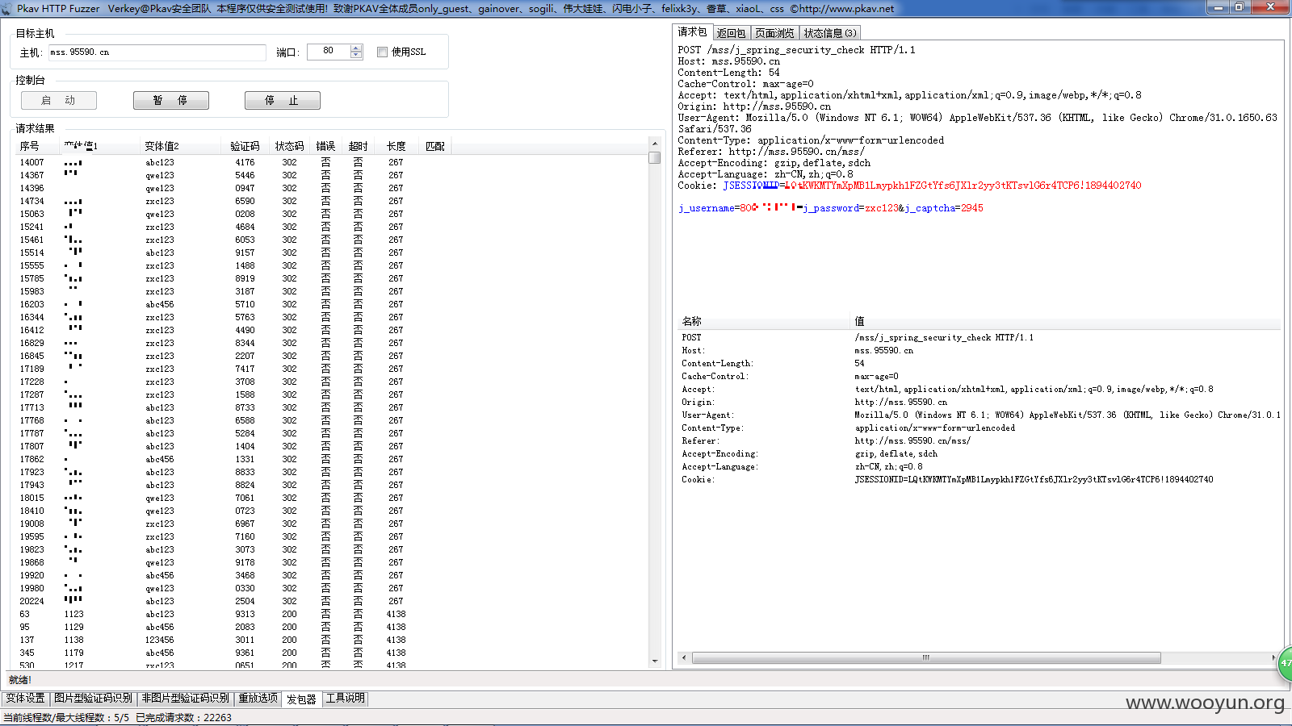Minimize the Pkav HTTP Fuzzer window
1292x726 pixels.
click(x=1217, y=7)
